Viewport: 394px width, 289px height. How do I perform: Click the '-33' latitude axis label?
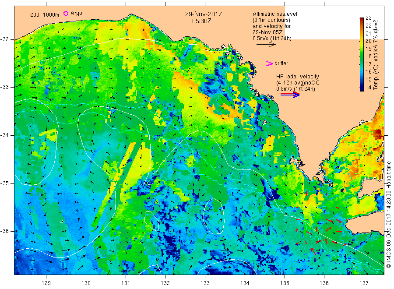4,87
